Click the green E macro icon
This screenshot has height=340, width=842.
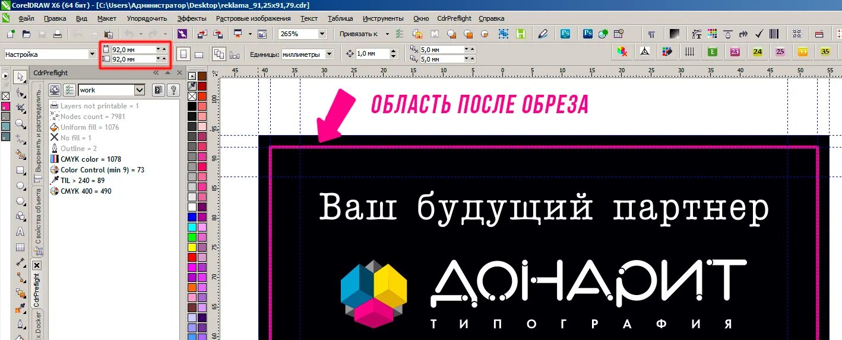(x=712, y=52)
